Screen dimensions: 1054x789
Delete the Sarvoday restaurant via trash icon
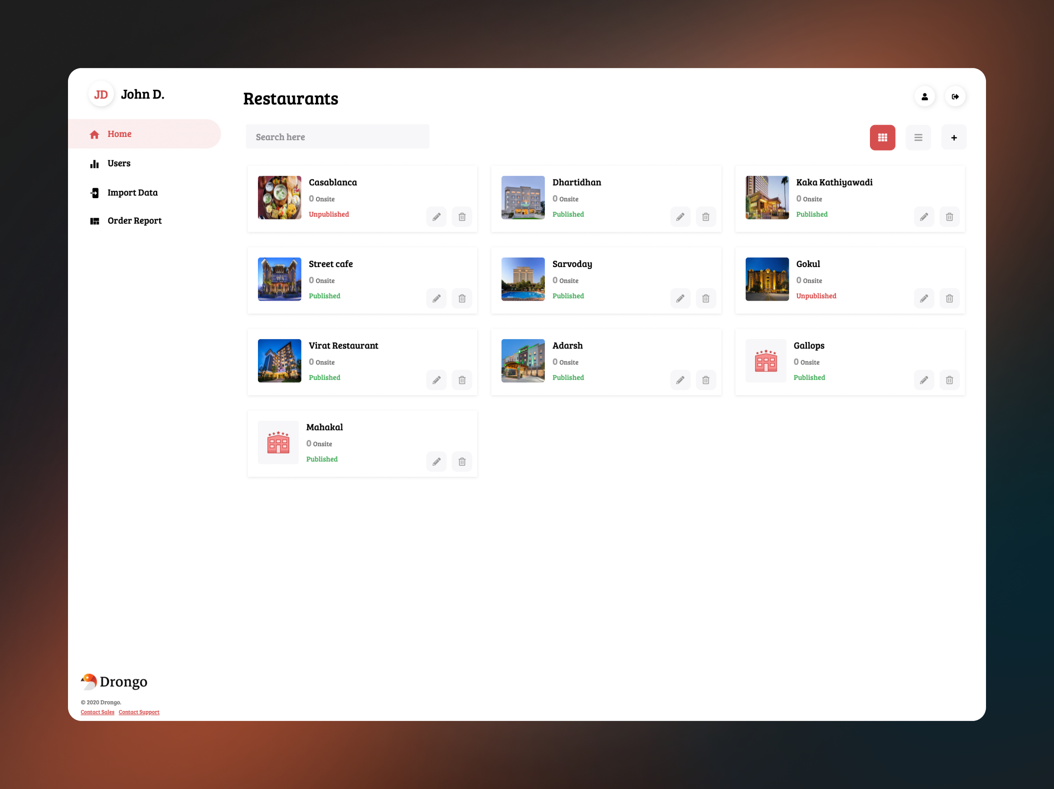pyautogui.click(x=705, y=298)
